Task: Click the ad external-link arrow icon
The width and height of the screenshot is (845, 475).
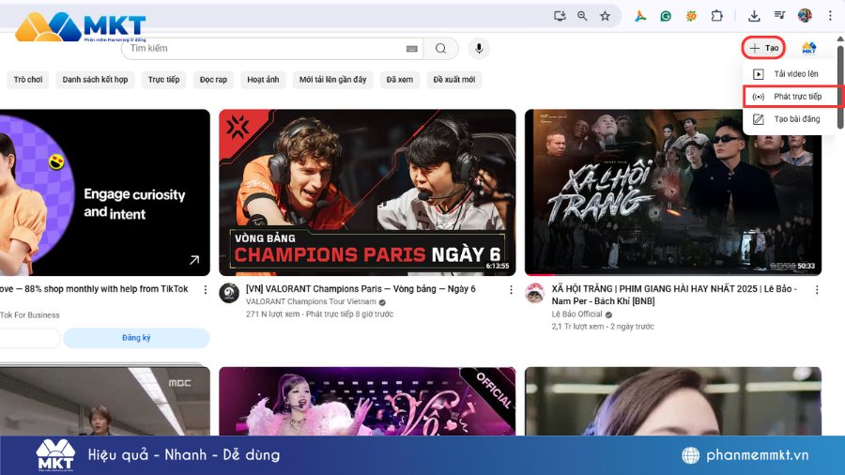Action: pyautogui.click(x=194, y=260)
